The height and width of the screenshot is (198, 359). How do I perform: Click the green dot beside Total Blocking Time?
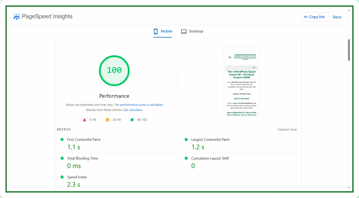click(x=62, y=158)
